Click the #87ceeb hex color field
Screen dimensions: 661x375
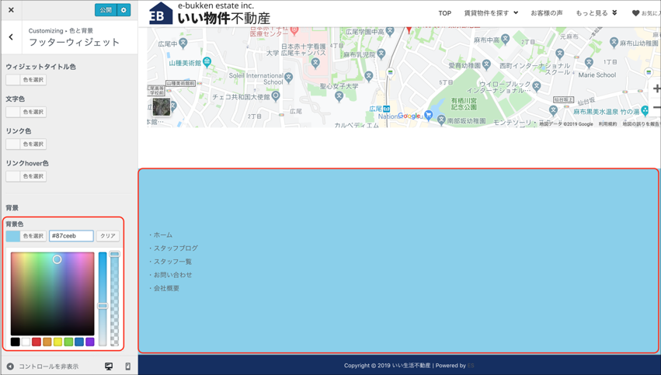point(71,236)
